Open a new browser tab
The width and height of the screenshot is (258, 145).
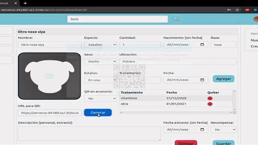[x=25, y=3]
